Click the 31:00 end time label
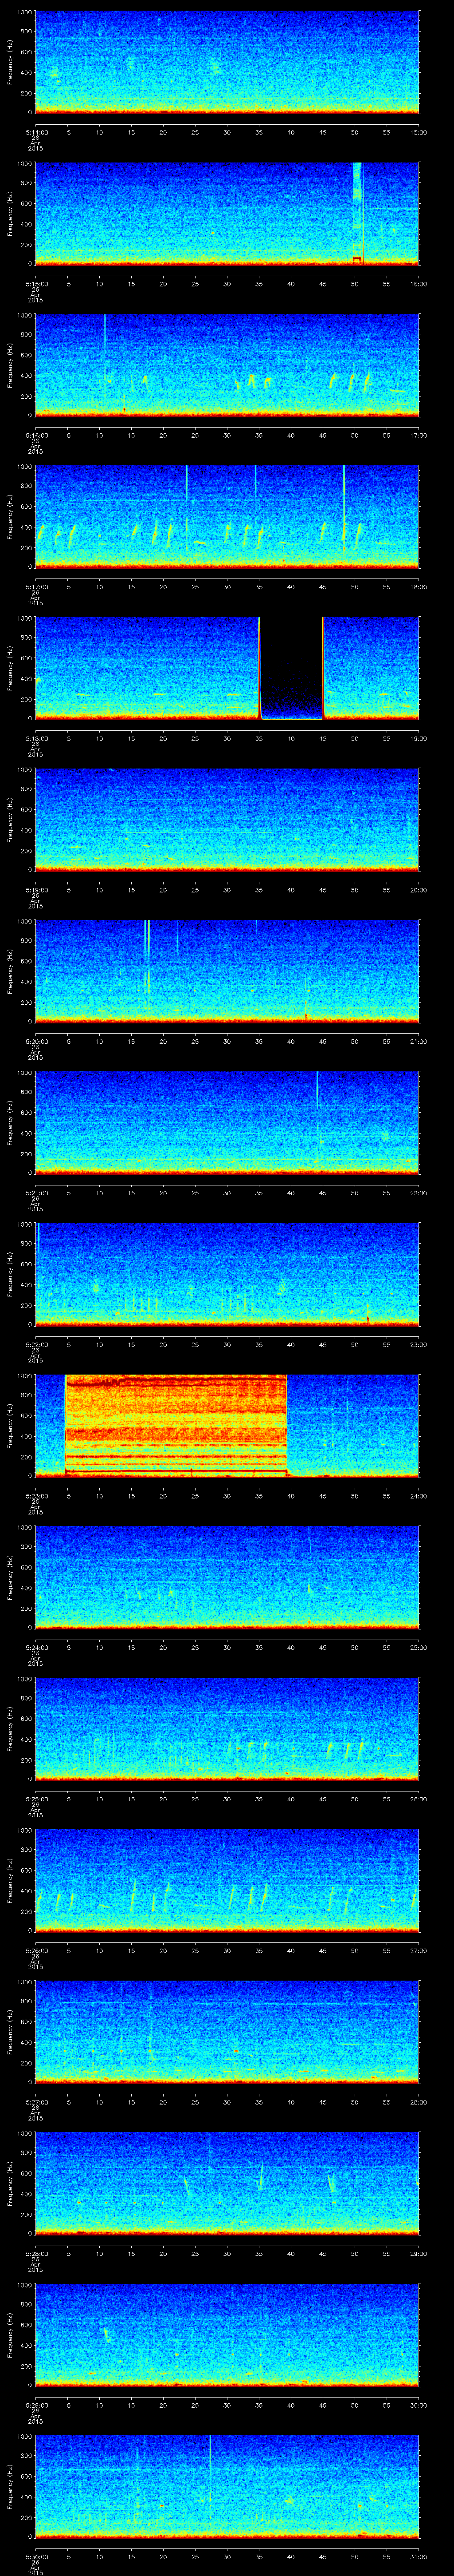 418,2557
